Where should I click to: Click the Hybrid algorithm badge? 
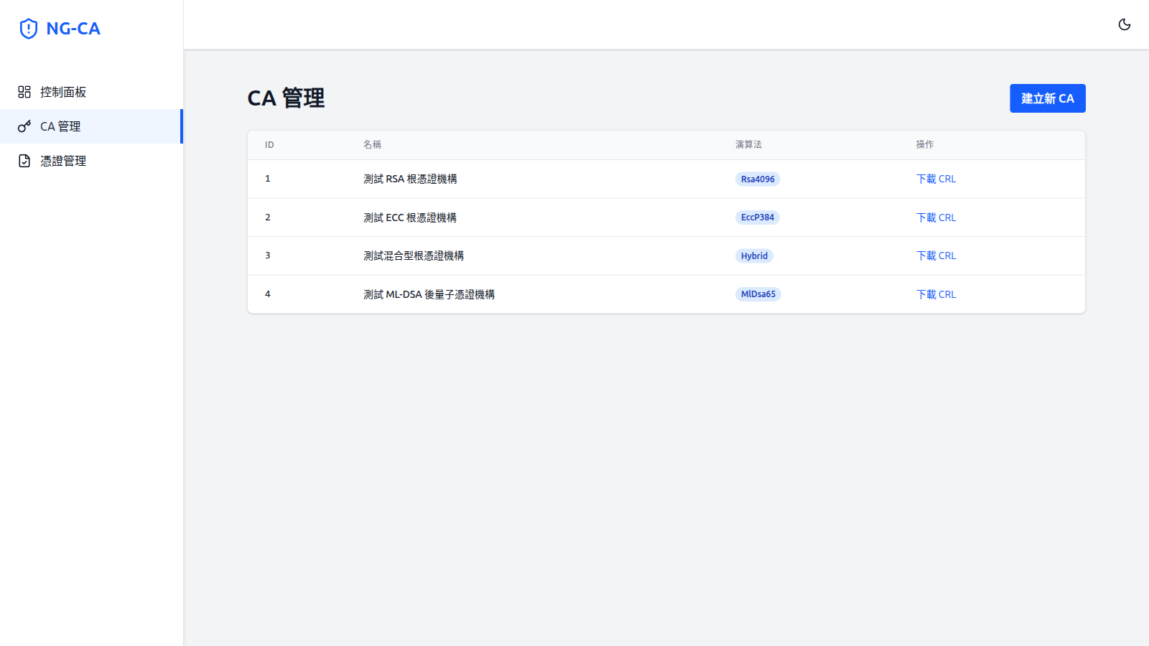[x=754, y=256]
